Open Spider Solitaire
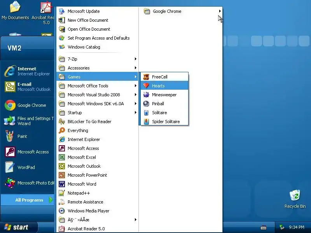Image resolution: width=311 pixels, height=233 pixels. (x=164, y=122)
